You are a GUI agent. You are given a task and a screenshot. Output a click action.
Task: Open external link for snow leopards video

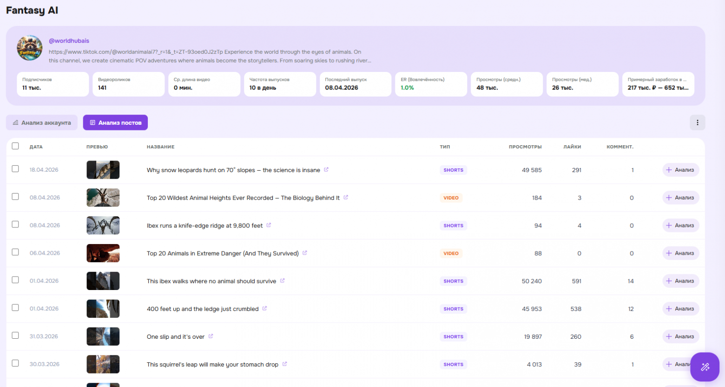point(326,169)
